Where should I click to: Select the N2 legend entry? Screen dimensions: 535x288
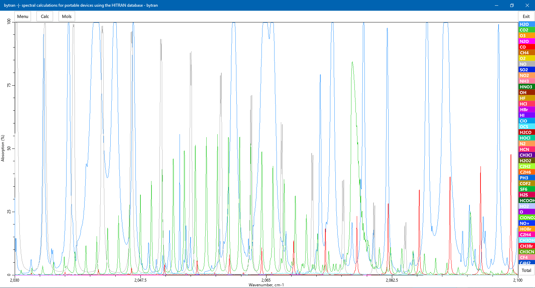(527, 144)
